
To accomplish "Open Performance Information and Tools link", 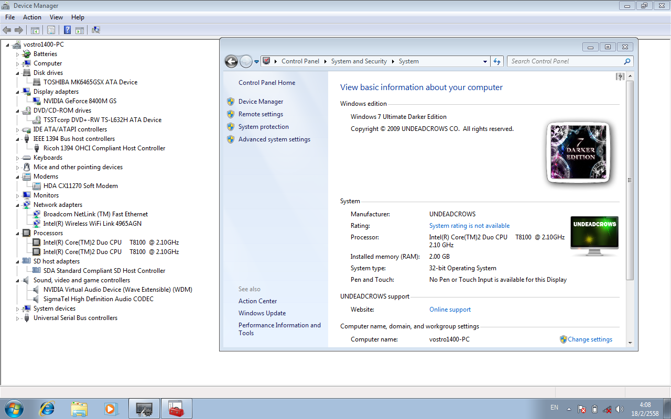I will point(279,329).
